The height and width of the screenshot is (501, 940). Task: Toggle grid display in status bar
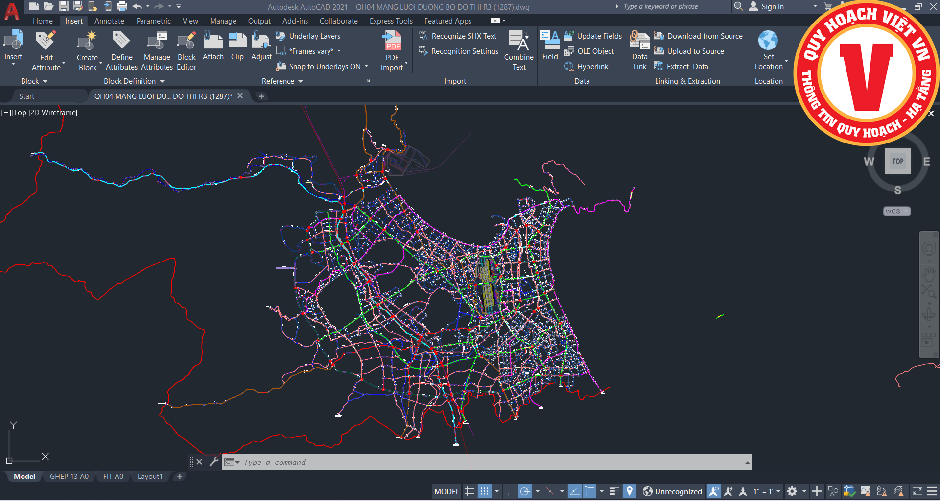click(470, 491)
